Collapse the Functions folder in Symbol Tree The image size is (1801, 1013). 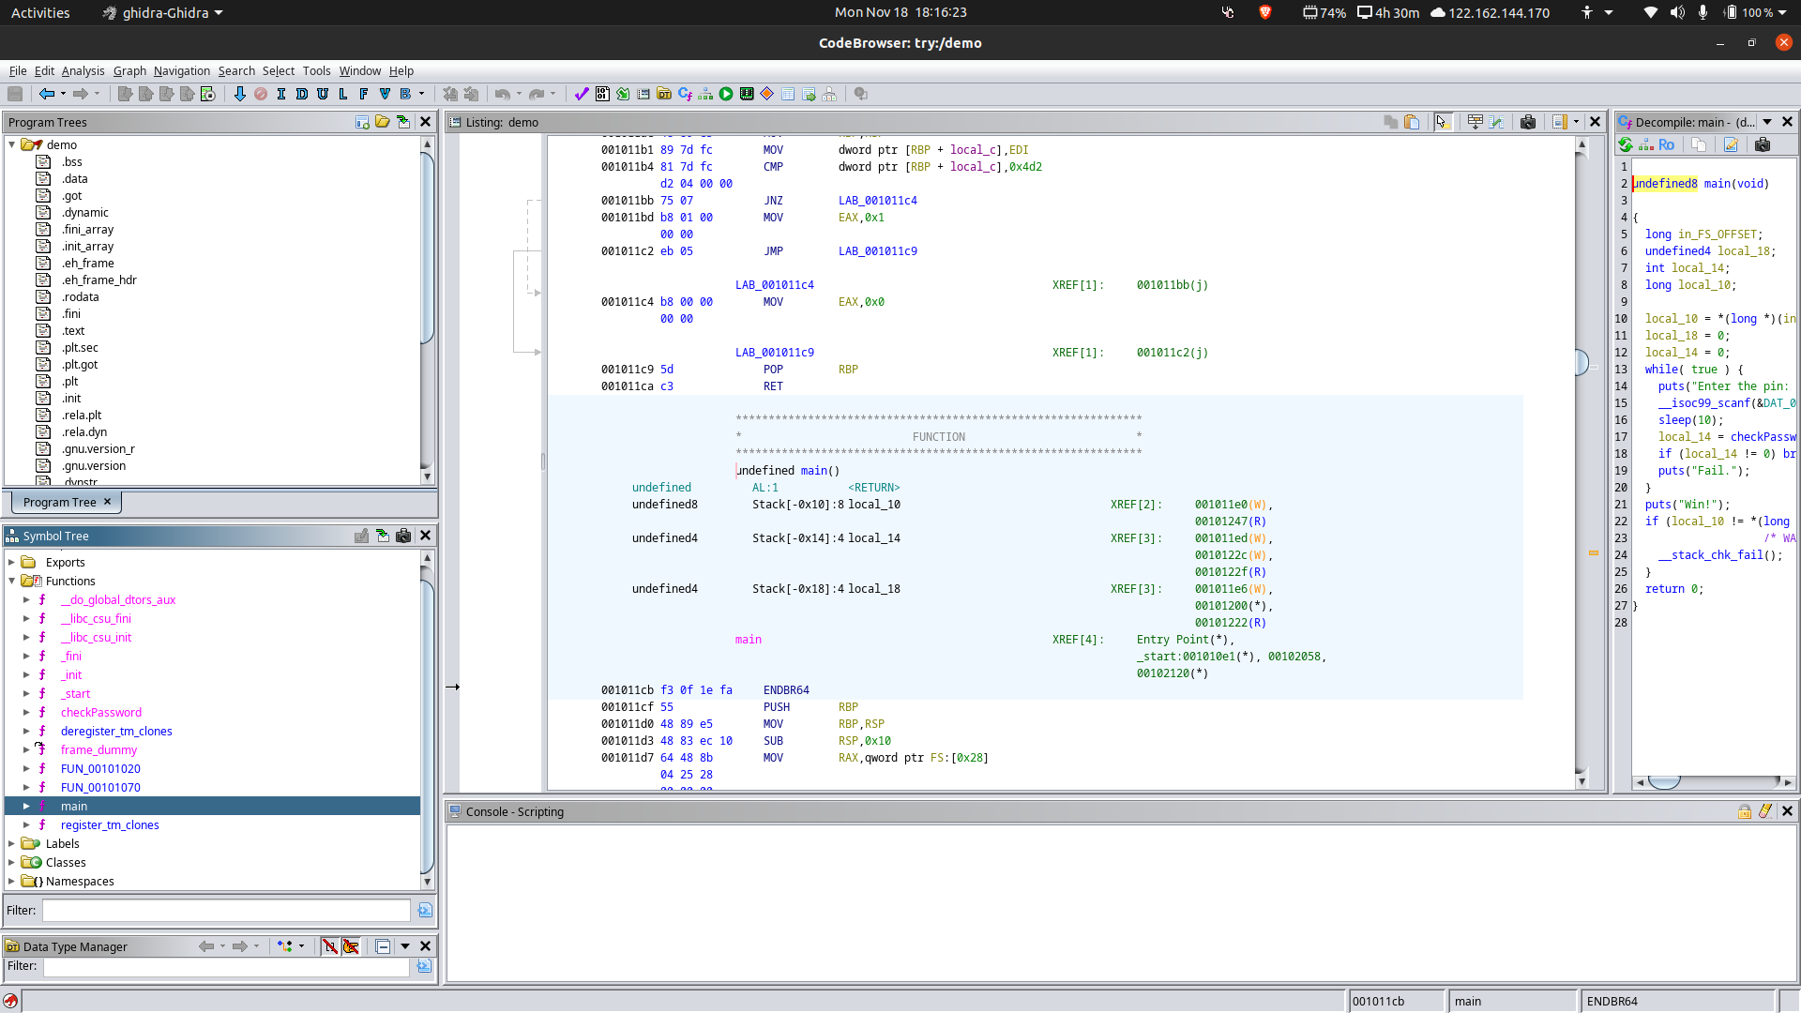pyautogui.click(x=12, y=581)
